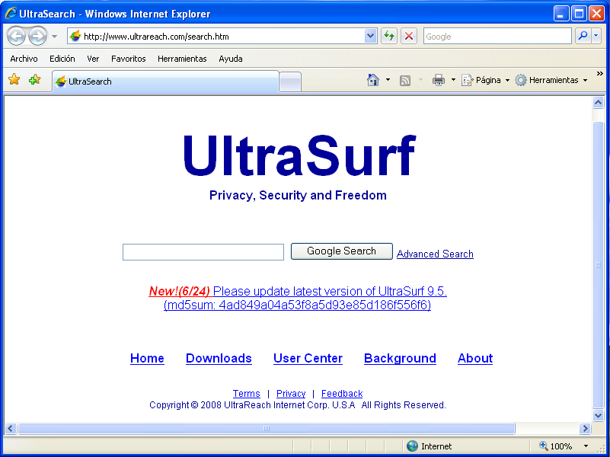Screen dimensions: 610x457
Task: Expand the Home button dropdown arrow
Action: 388,80
